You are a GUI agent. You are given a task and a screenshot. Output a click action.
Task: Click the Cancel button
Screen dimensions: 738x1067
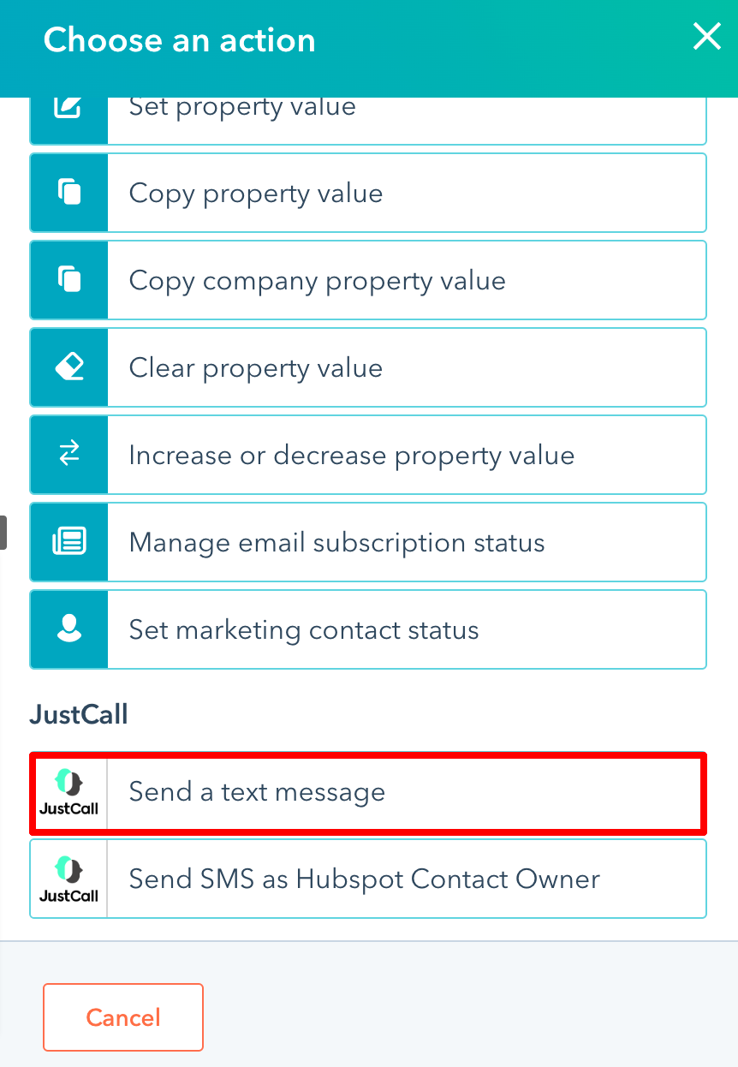123,1017
